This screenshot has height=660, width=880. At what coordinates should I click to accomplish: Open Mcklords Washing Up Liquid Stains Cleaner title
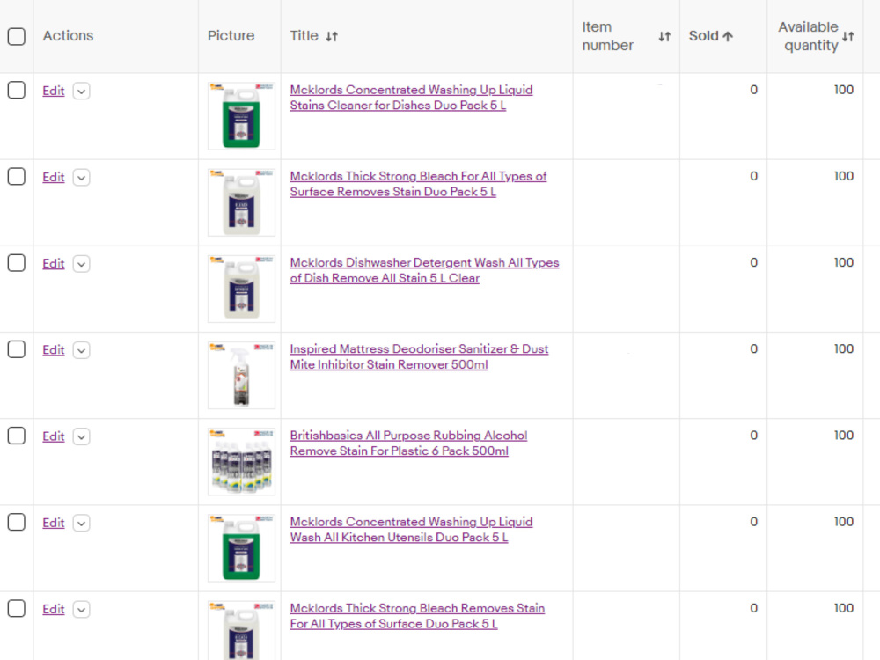(x=411, y=98)
